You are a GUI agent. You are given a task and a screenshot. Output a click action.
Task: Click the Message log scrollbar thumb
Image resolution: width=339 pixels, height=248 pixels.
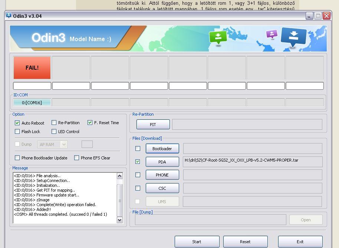pyautogui.click(x=119, y=201)
